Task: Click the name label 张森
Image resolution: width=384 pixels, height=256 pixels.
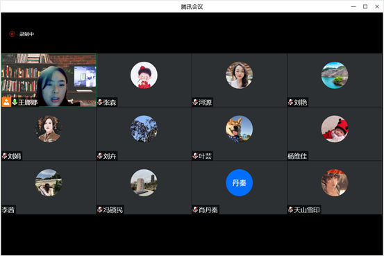Action: click(110, 102)
